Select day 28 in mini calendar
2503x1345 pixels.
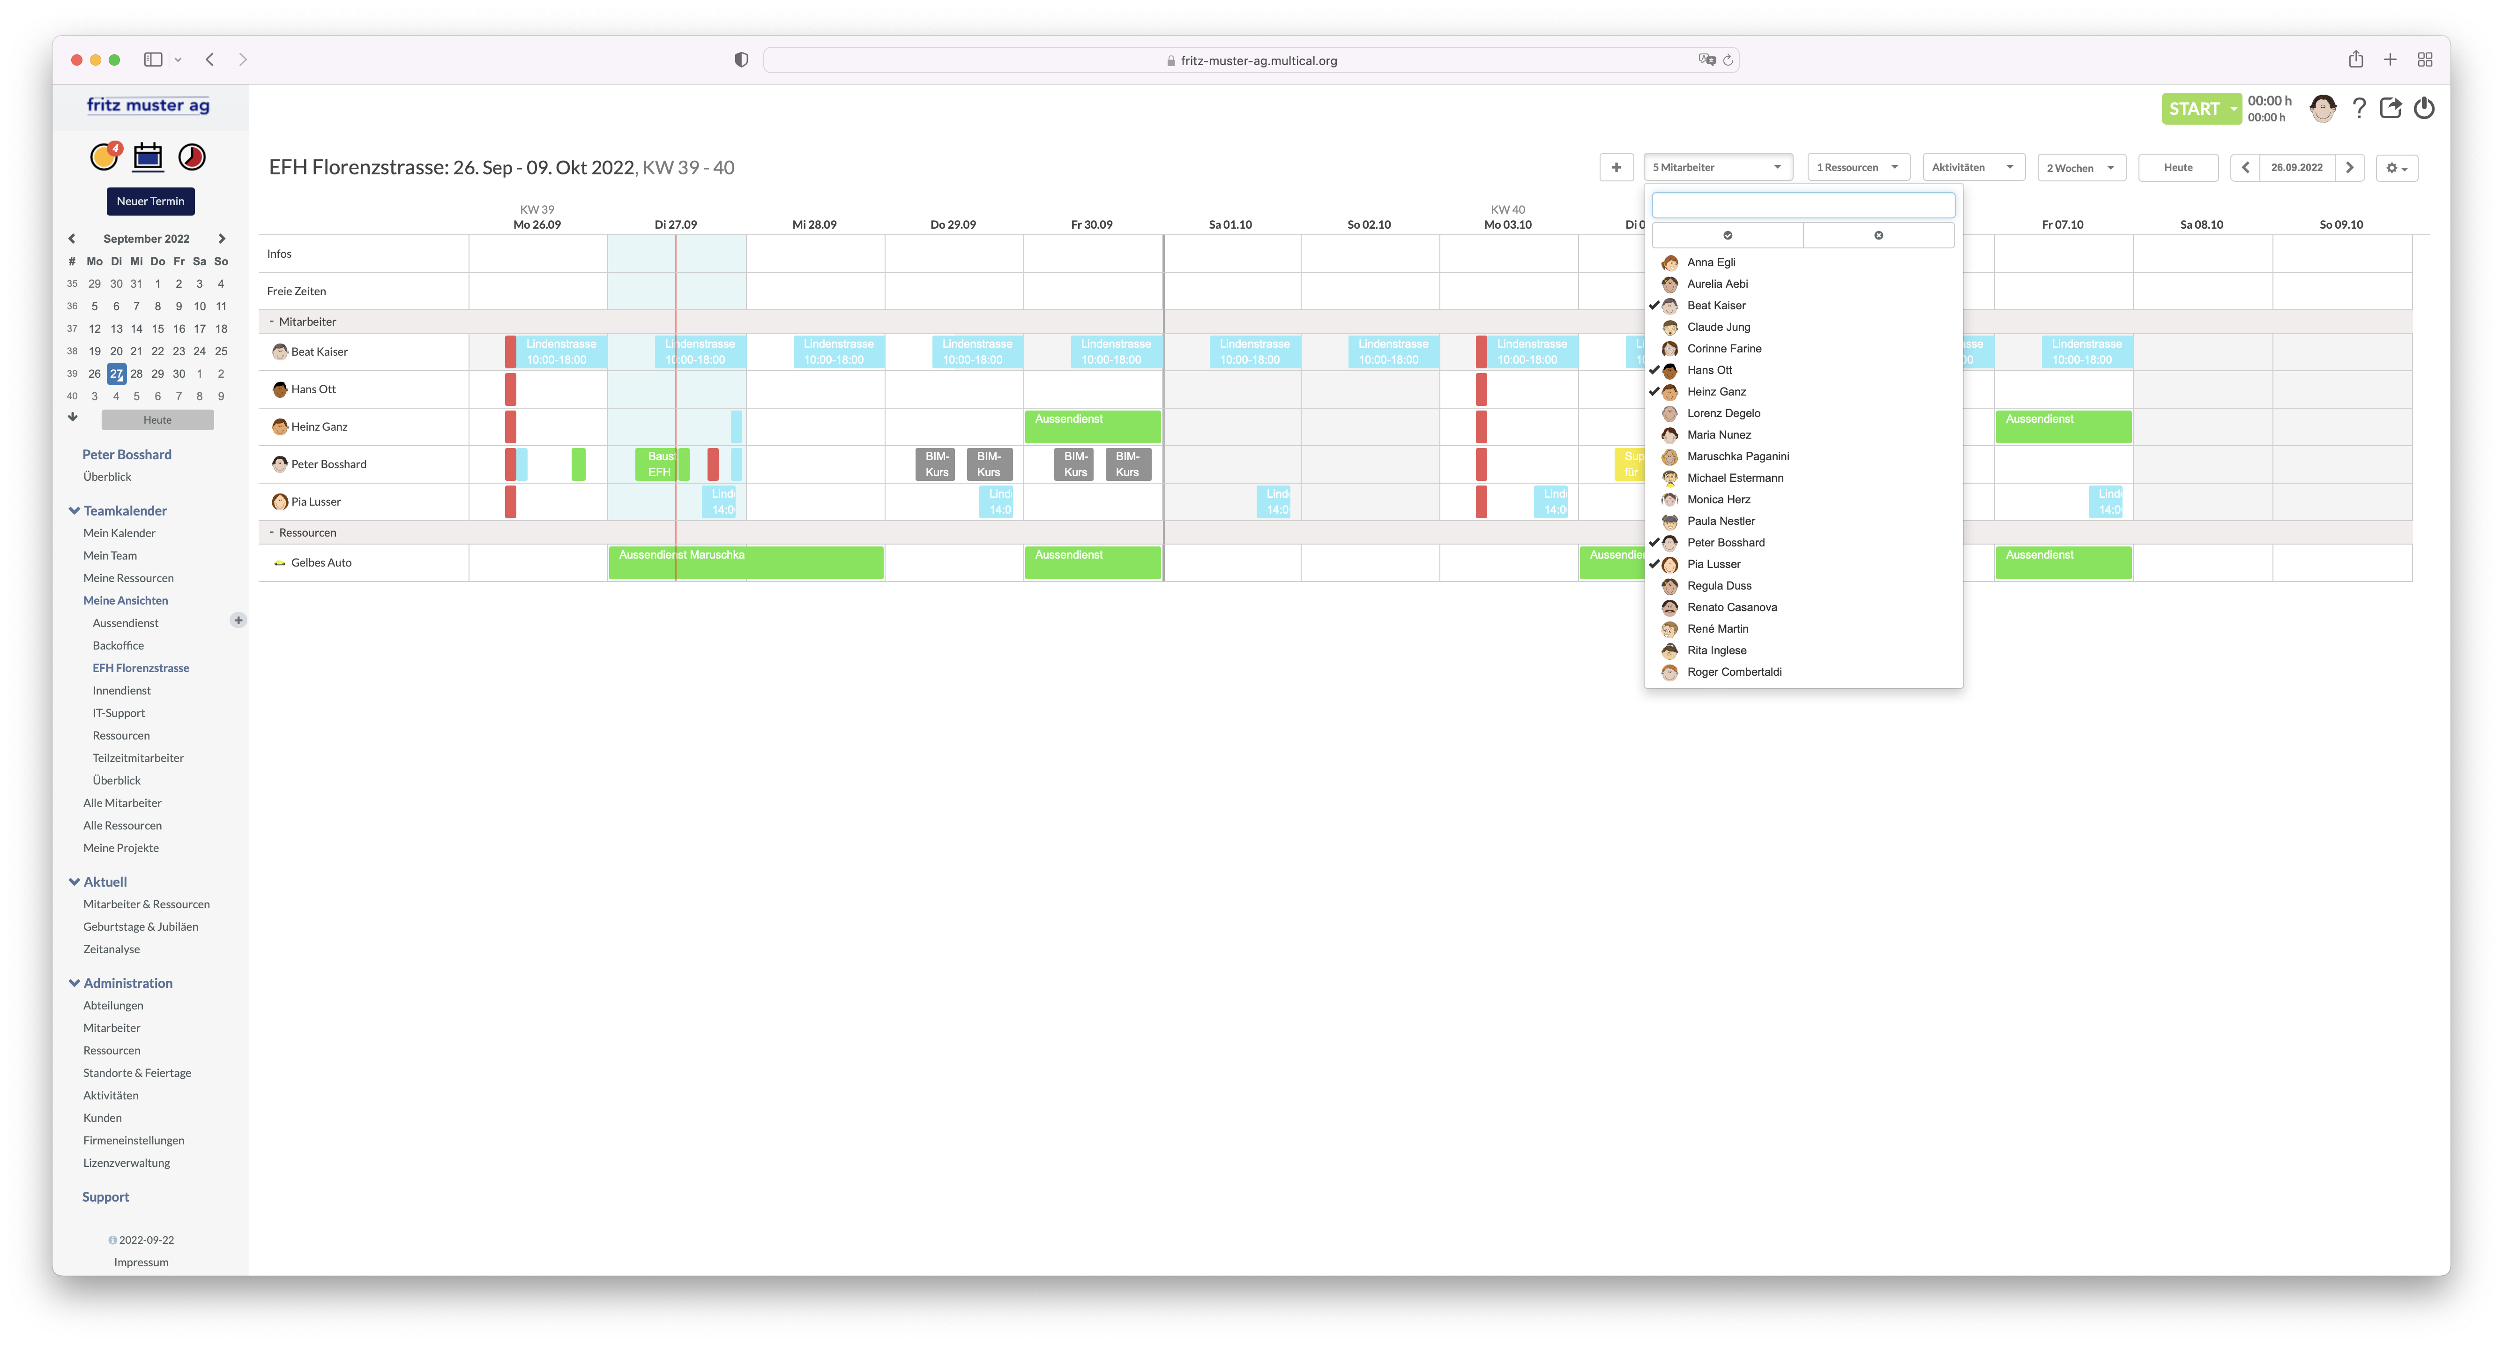click(136, 374)
